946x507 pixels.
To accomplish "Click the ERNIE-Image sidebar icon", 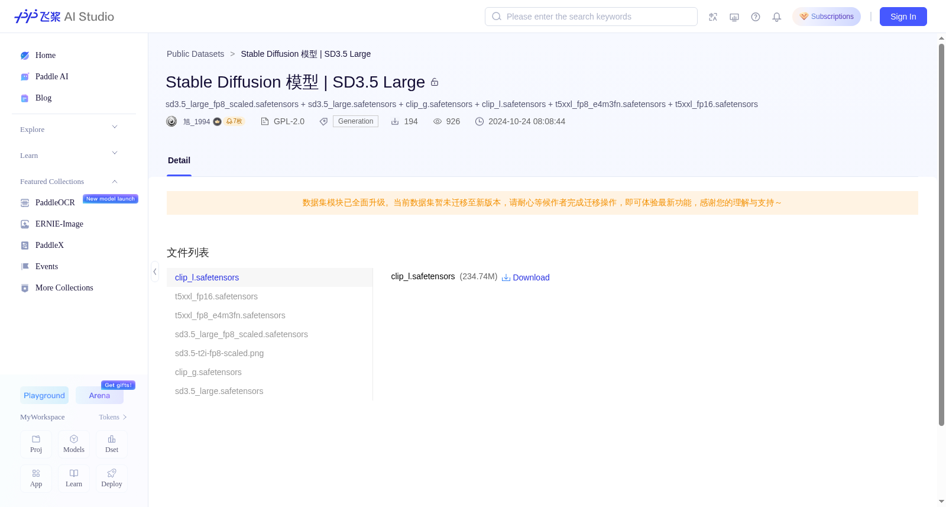I will pos(25,224).
